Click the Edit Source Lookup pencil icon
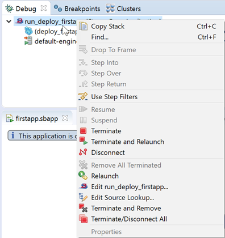 [x=83, y=197]
